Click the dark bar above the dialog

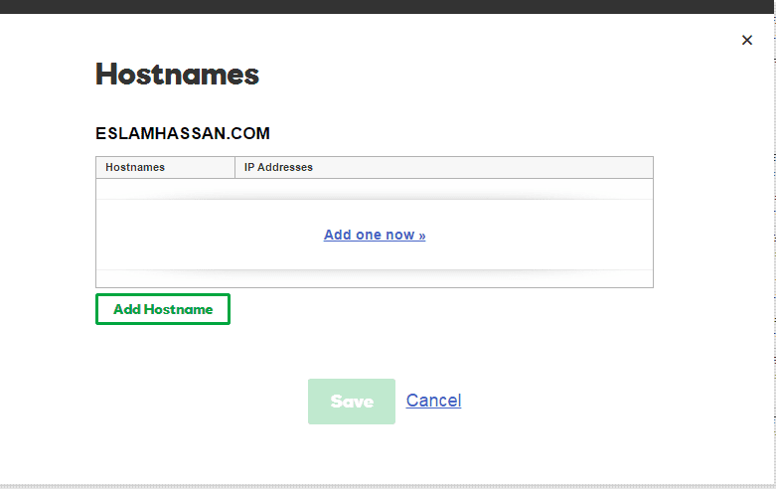[388, 6]
